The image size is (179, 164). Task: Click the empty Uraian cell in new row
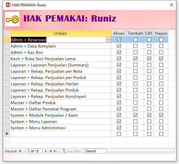(60, 134)
